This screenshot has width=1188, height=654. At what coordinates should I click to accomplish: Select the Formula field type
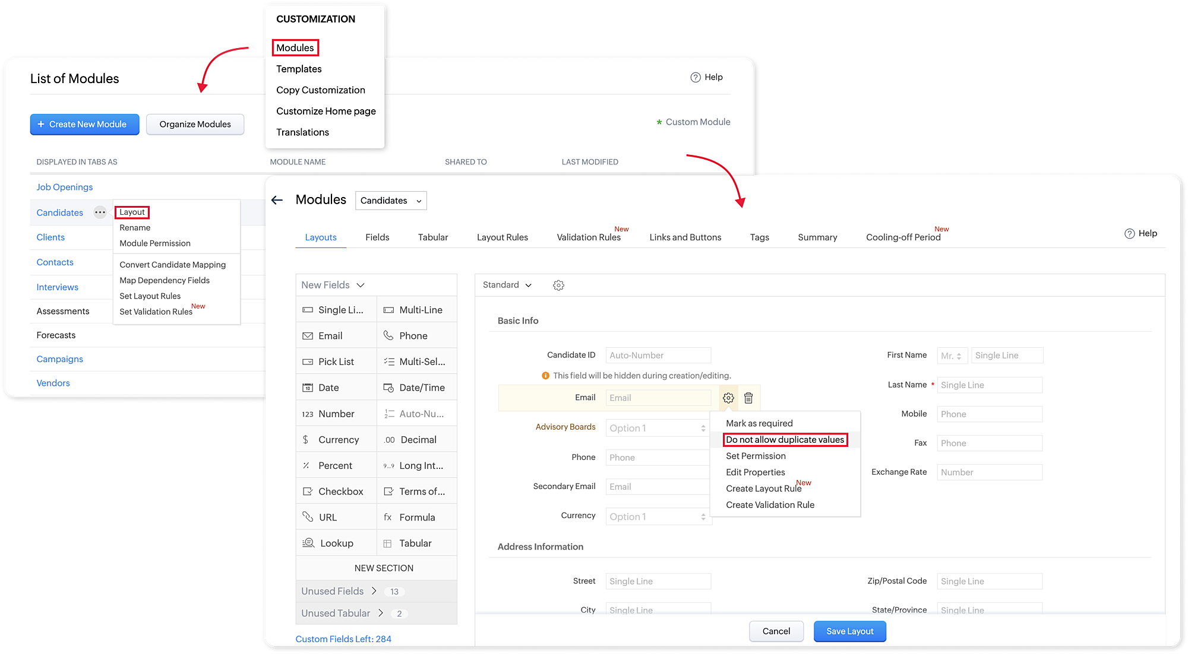click(x=417, y=518)
